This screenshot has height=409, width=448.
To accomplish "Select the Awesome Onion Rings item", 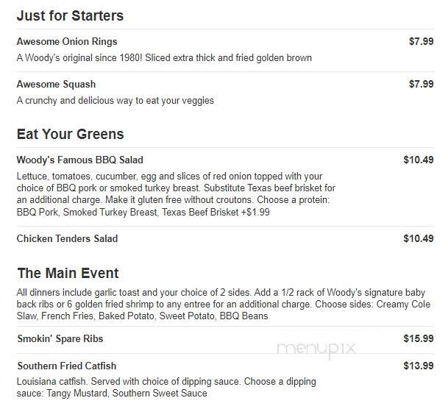I will 67,41.
